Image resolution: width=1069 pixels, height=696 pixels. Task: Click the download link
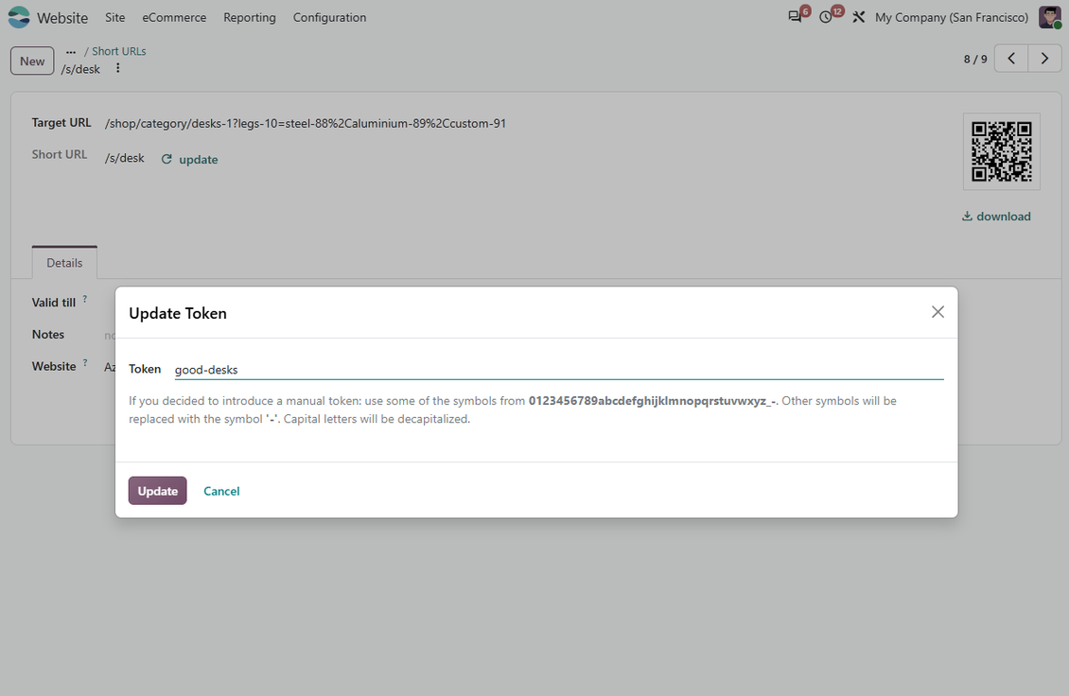click(x=1004, y=217)
